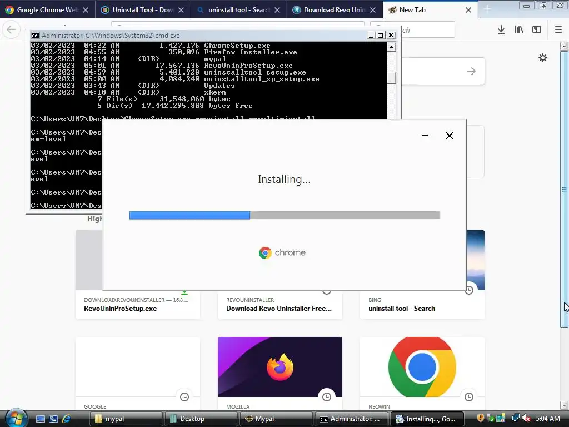Screen dimensions: 569x427
Task: Maximize the cmd.exe window
Action: point(380,35)
